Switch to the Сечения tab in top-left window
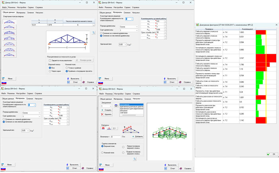 [x=30, y=13]
